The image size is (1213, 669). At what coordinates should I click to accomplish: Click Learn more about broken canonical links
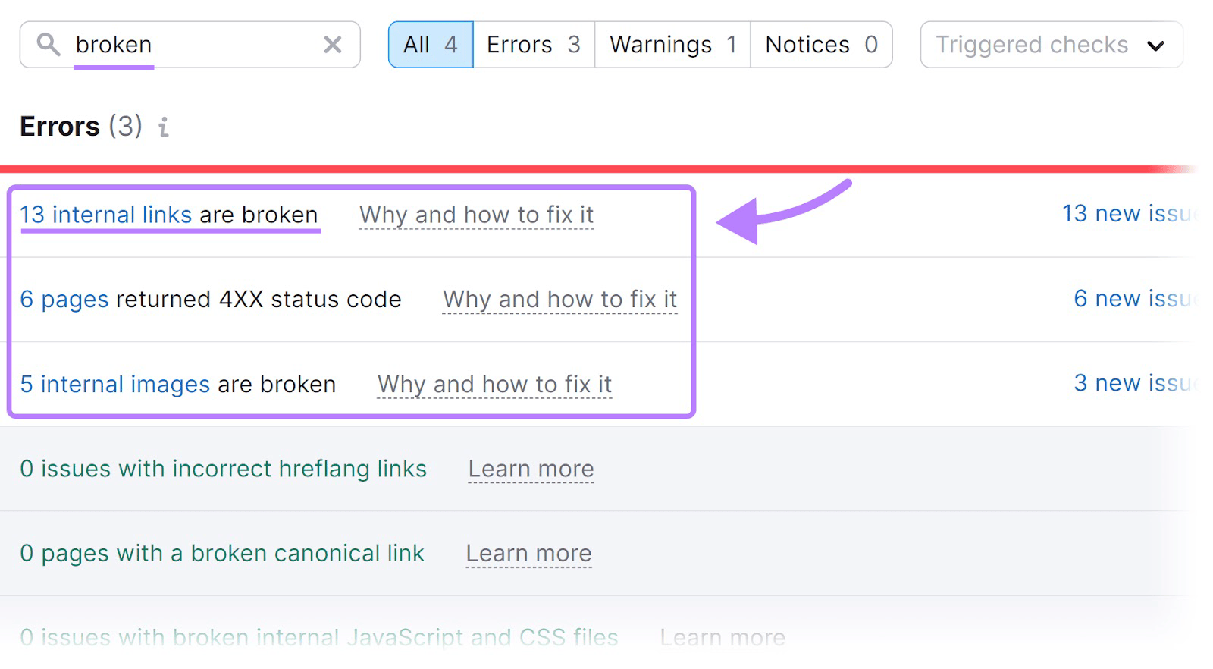tap(528, 554)
